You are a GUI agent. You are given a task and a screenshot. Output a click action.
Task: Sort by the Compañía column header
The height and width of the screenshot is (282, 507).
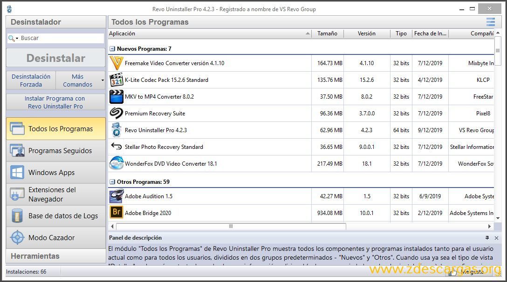pos(472,33)
